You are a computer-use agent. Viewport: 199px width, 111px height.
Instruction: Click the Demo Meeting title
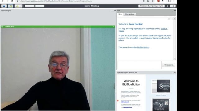[92, 6]
